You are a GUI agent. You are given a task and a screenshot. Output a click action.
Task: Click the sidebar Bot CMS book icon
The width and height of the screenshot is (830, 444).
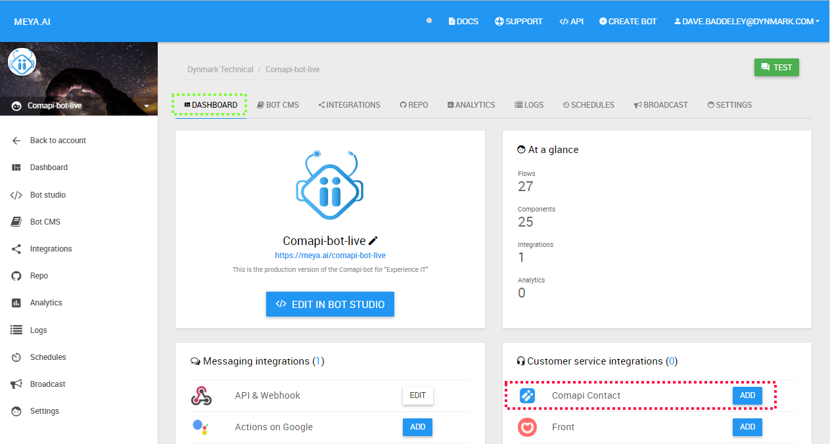coord(16,222)
